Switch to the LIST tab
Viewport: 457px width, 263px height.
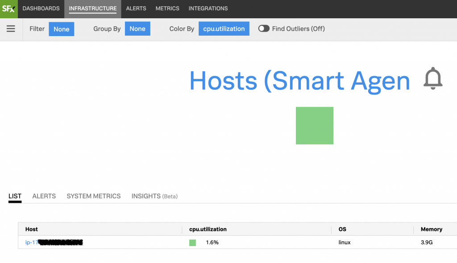[x=15, y=196]
